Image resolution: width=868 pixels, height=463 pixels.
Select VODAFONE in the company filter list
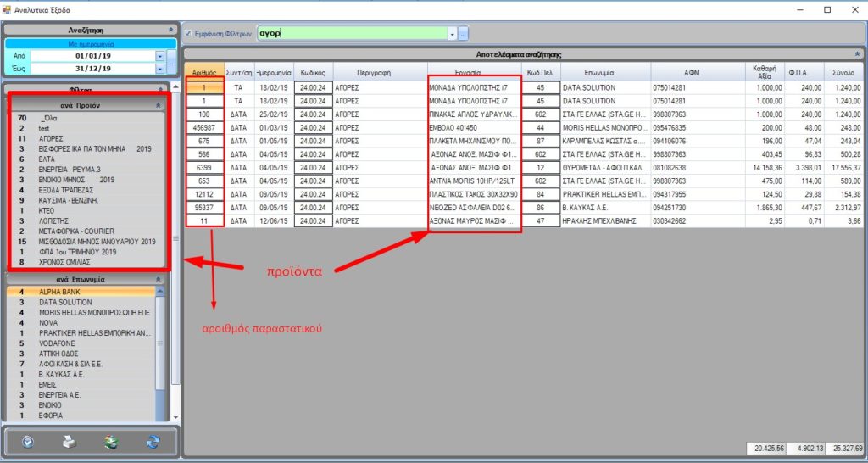point(58,342)
